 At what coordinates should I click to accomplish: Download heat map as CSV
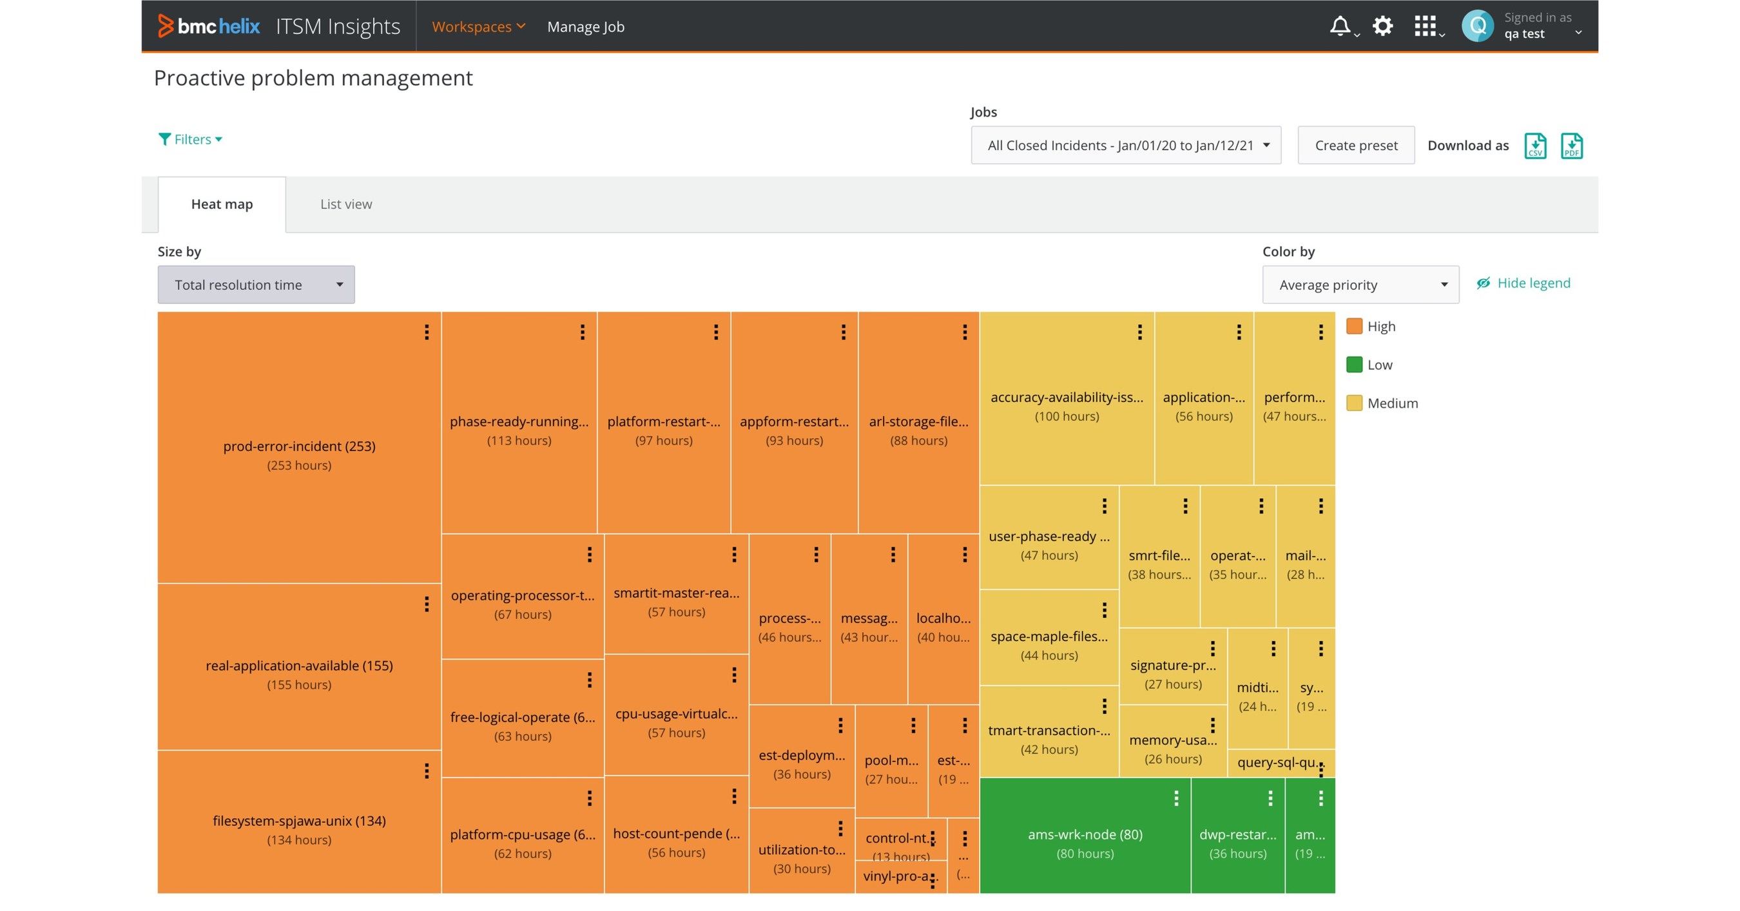[x=1536, y=145]
